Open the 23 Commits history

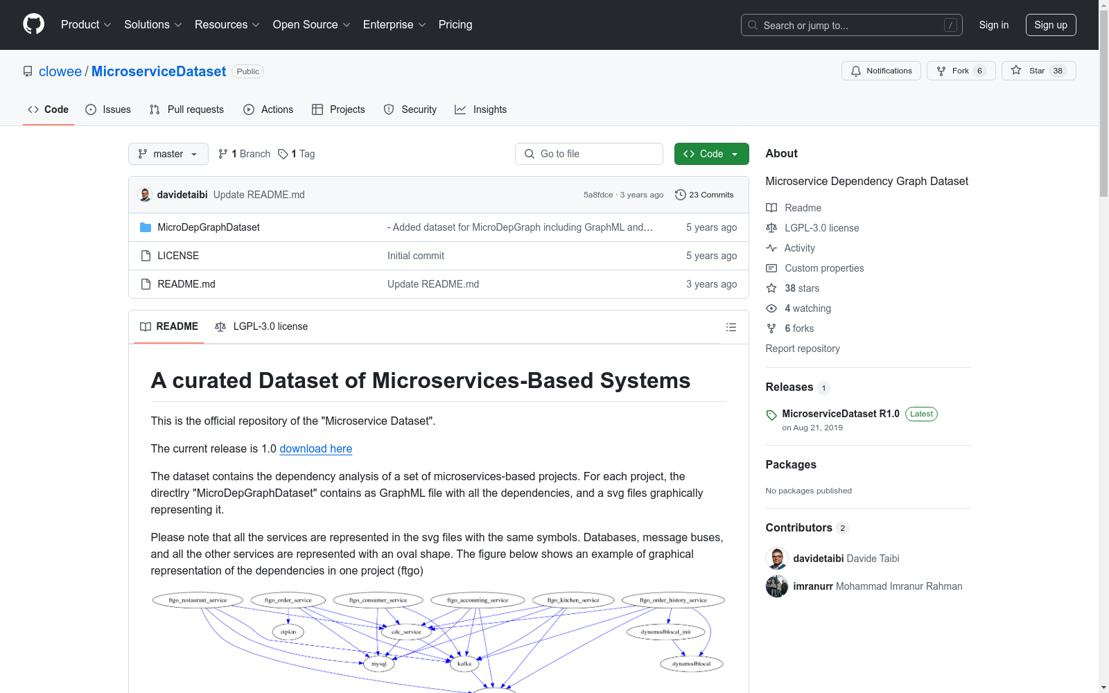(x=704, y=195)
